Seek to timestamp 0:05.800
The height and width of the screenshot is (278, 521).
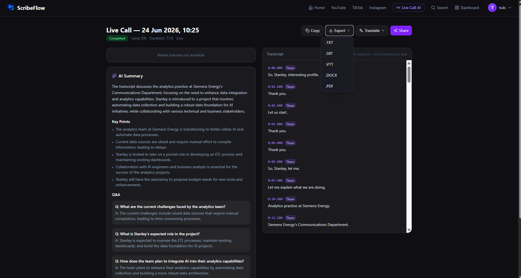coord(275,162)
